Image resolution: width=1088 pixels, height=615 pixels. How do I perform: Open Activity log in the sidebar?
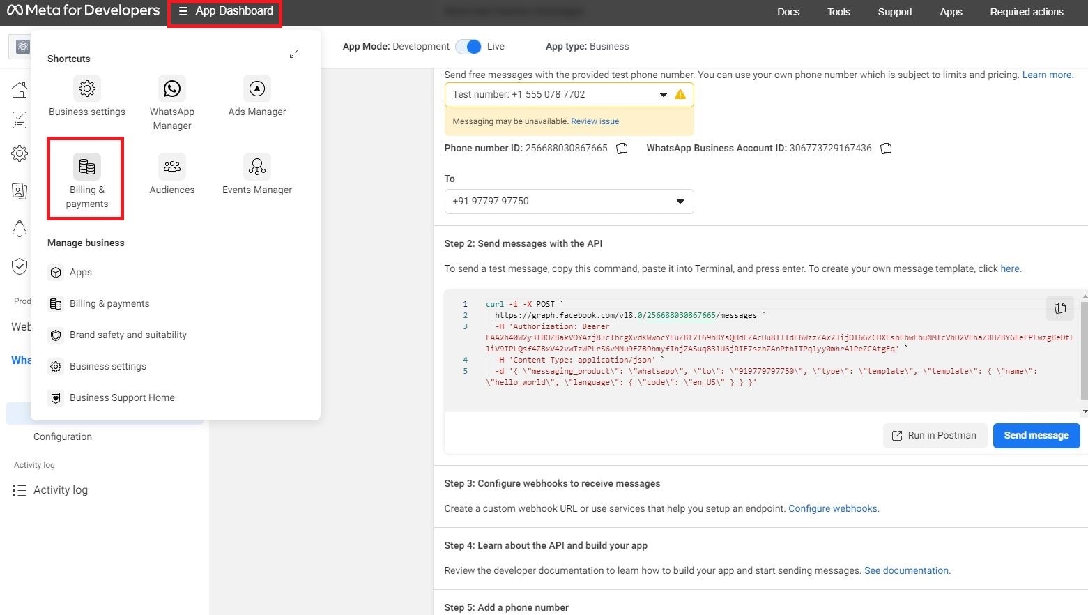pos(61,490)
